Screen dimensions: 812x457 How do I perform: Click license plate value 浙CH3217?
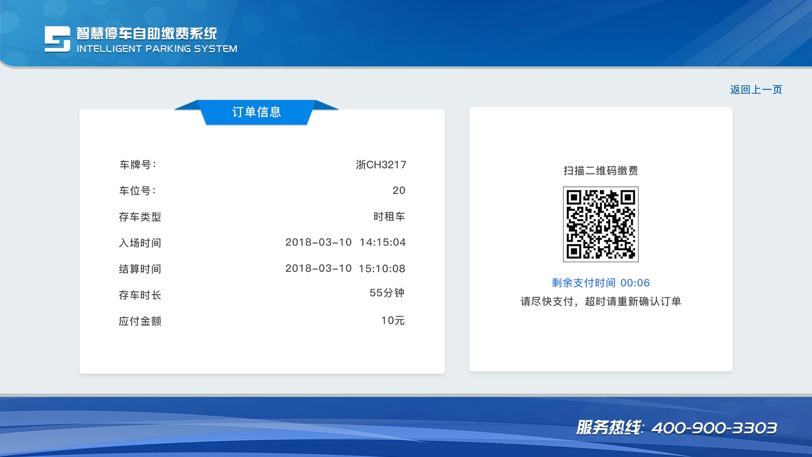pyautogui.click(x=381, y=165)
